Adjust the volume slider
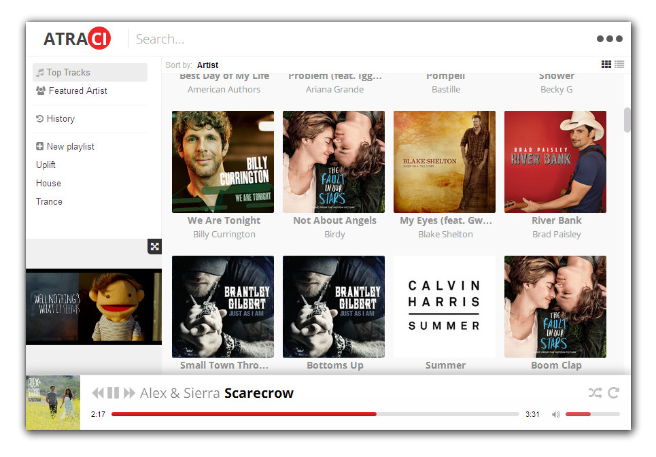656x457 pixels. 592,414
